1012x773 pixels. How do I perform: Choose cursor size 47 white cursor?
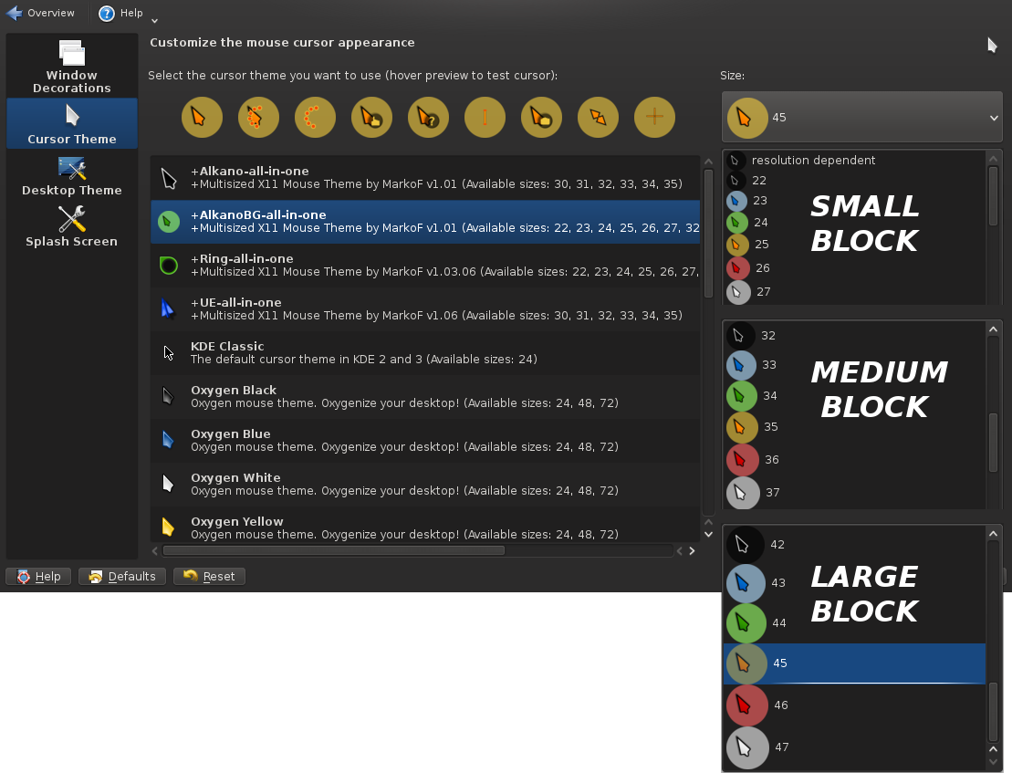tap(854, 747)
